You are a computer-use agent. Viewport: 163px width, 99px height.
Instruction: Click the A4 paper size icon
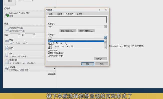pyautogui.click(x=7, y=55)
